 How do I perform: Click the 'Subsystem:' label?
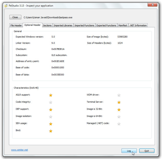pyautogui.click(x=22, y=55)
